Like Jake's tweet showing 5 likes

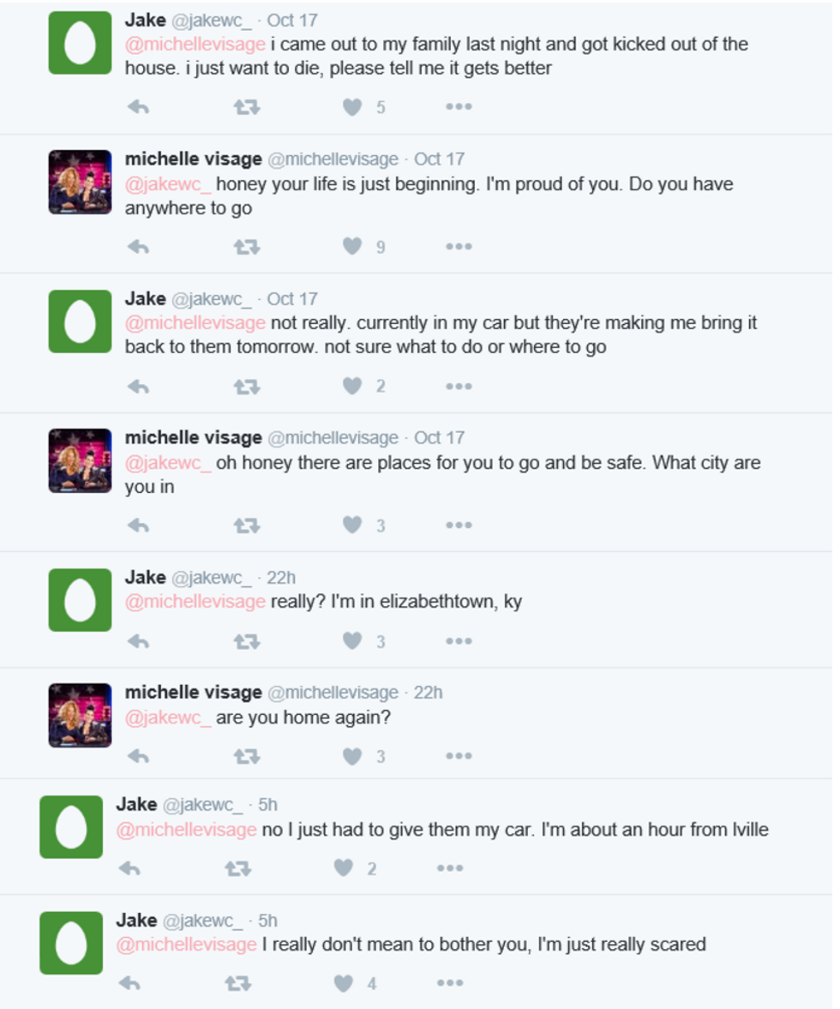pos(352,107)
